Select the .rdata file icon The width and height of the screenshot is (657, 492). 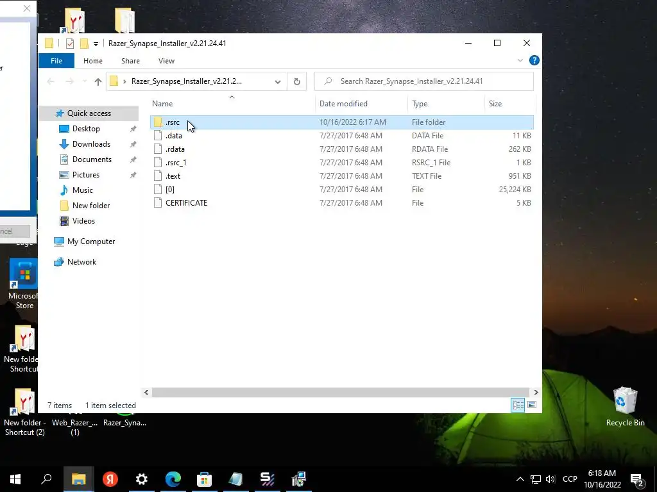tap(158, 149)
